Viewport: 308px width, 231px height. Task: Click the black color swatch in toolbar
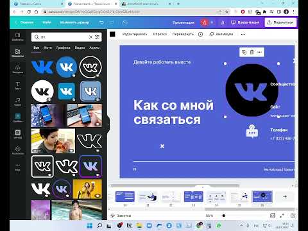click(112, 34)
